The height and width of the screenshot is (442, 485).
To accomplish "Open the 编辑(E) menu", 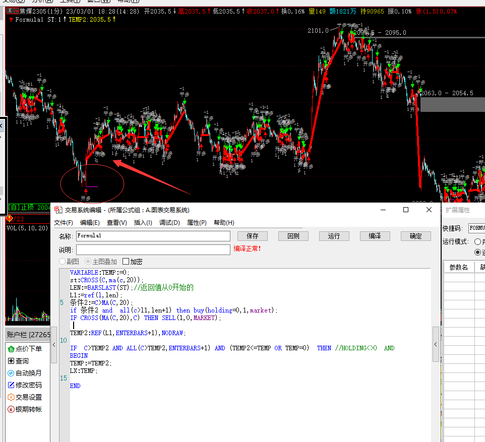I will (x=90, y=223).
